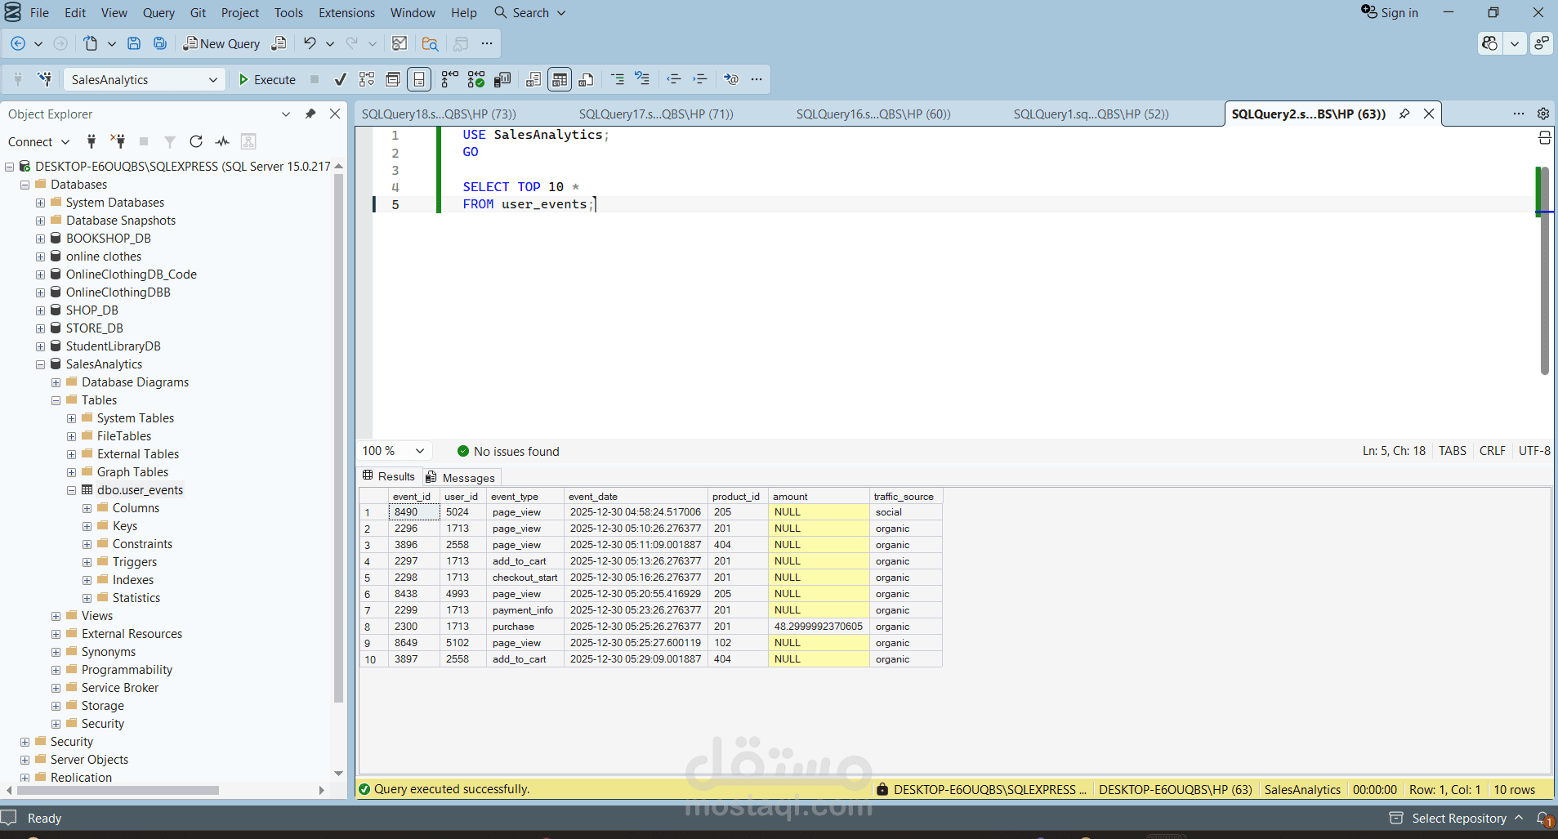
Task: Switch output to Results to Grid
Action: coord(560,79)
